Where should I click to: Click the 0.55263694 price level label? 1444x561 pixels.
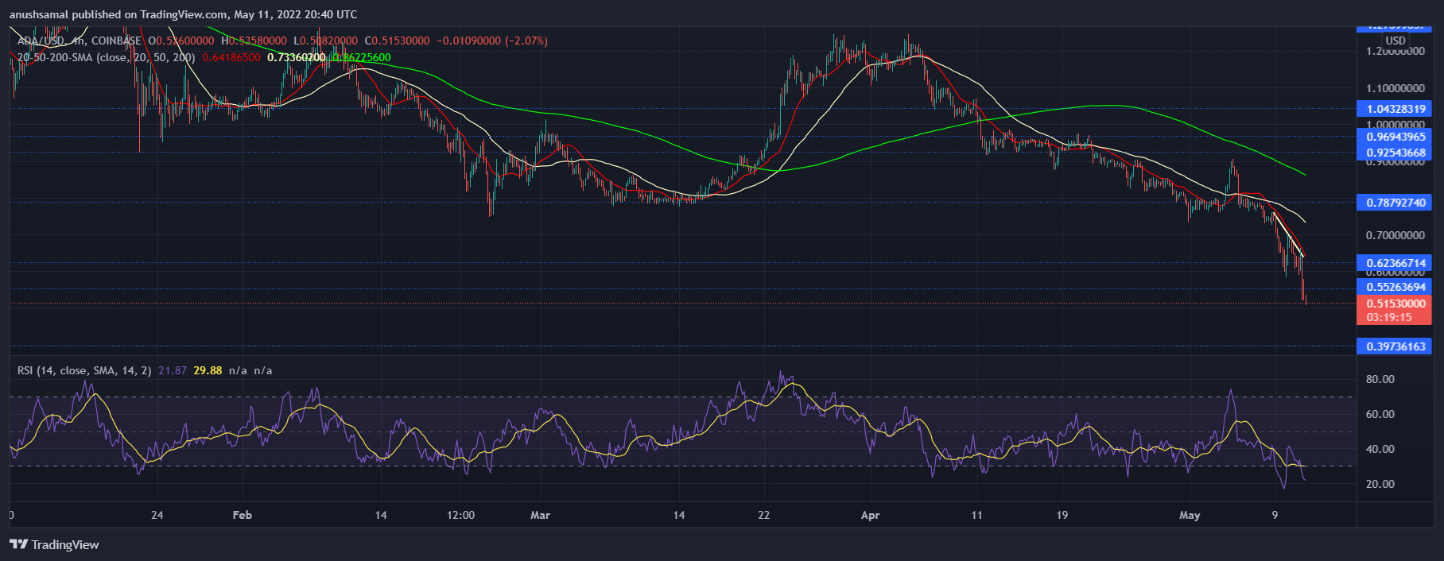coord(1395,287)
